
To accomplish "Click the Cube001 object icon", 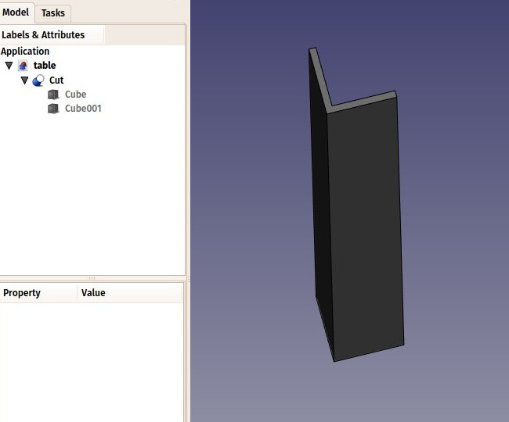I will coord(53,109).
